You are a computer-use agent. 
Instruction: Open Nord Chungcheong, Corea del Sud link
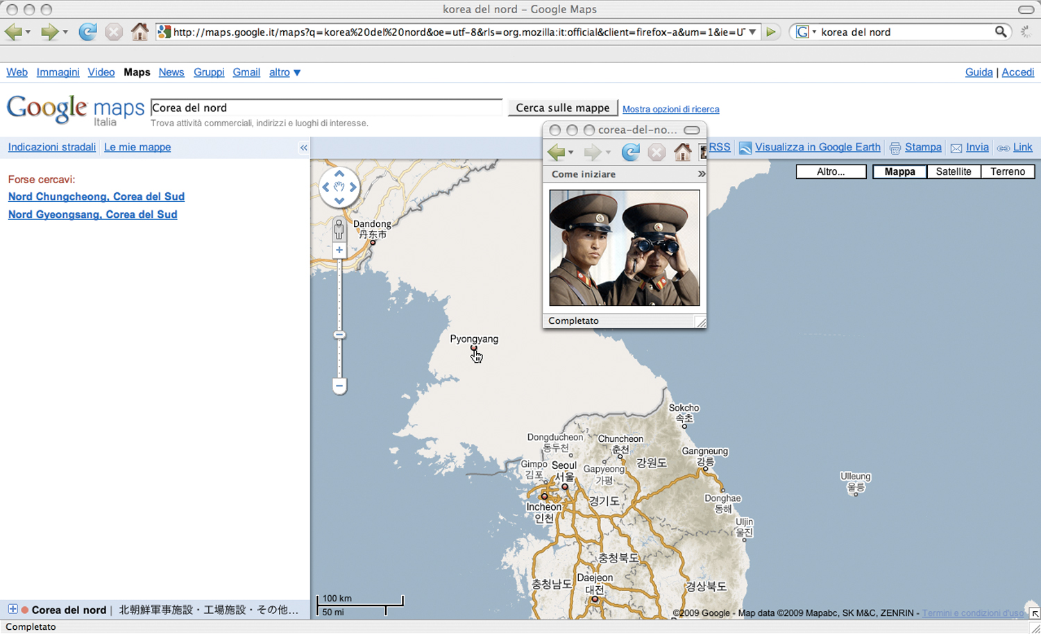click(x=96, y=196)
